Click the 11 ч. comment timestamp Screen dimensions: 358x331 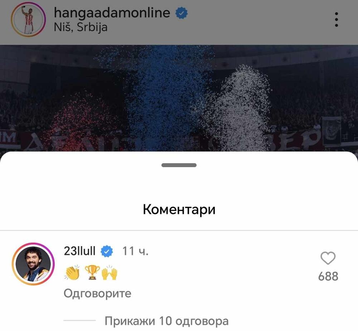point(135,251)
